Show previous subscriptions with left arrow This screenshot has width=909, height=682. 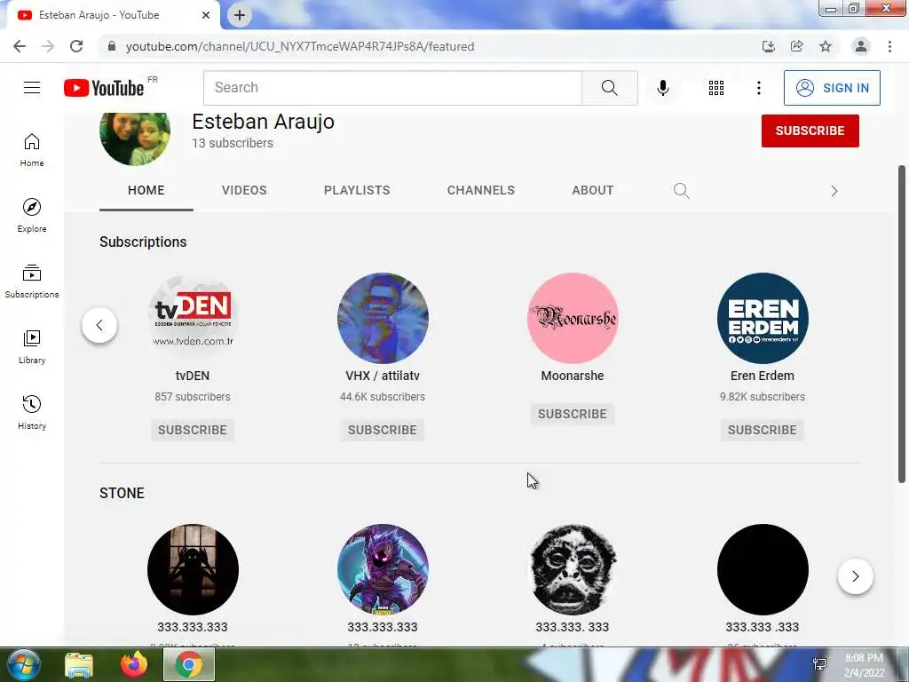(x=99, y=325)
